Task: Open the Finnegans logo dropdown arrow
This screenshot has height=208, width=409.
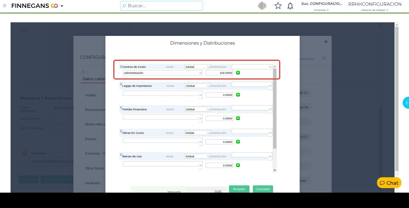Action: click(62, 6)
